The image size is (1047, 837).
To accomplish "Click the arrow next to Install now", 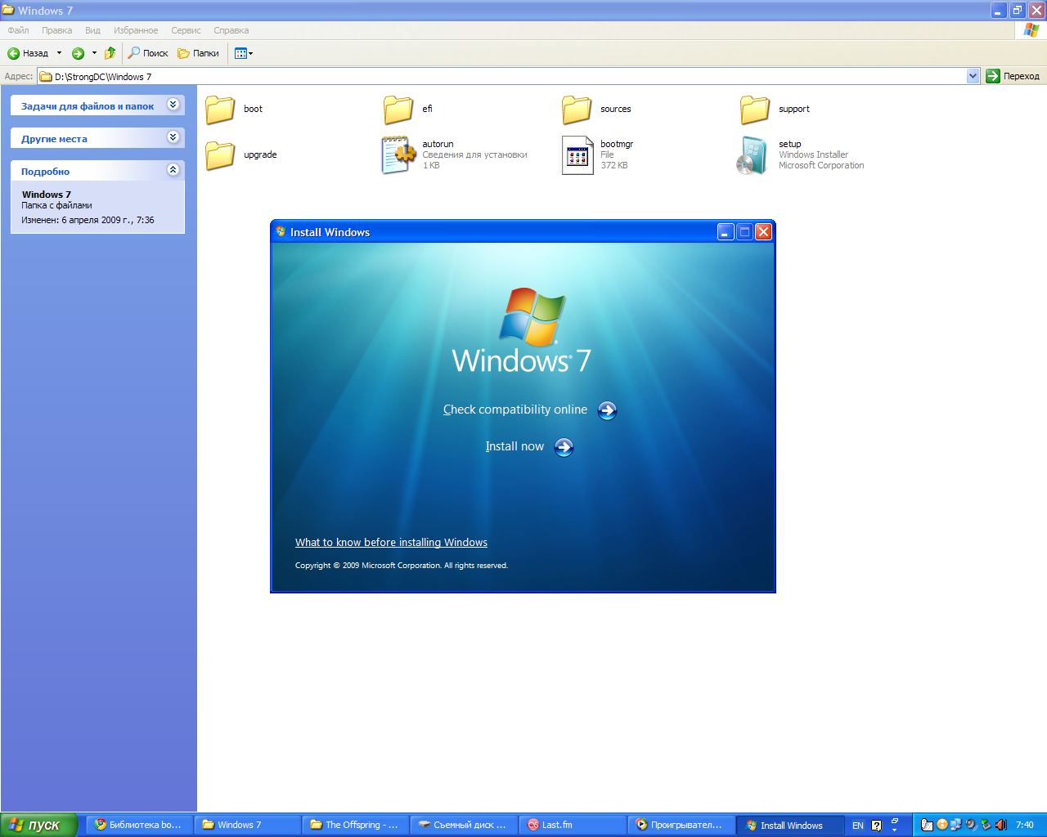I will 564,447.
